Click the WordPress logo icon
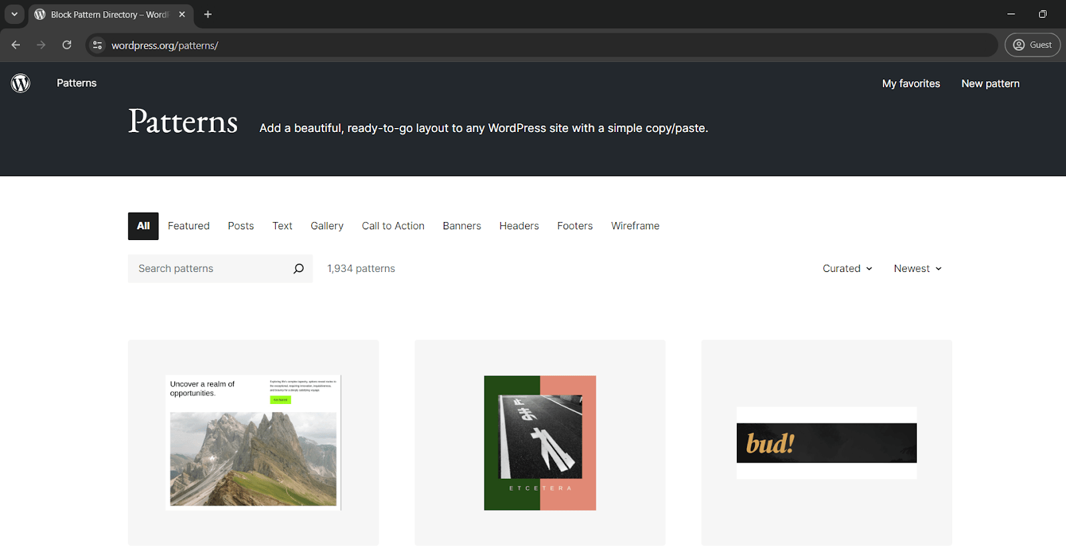Image resolution: width=1066 pixels, height=552 pixels. tap(21, 83)
